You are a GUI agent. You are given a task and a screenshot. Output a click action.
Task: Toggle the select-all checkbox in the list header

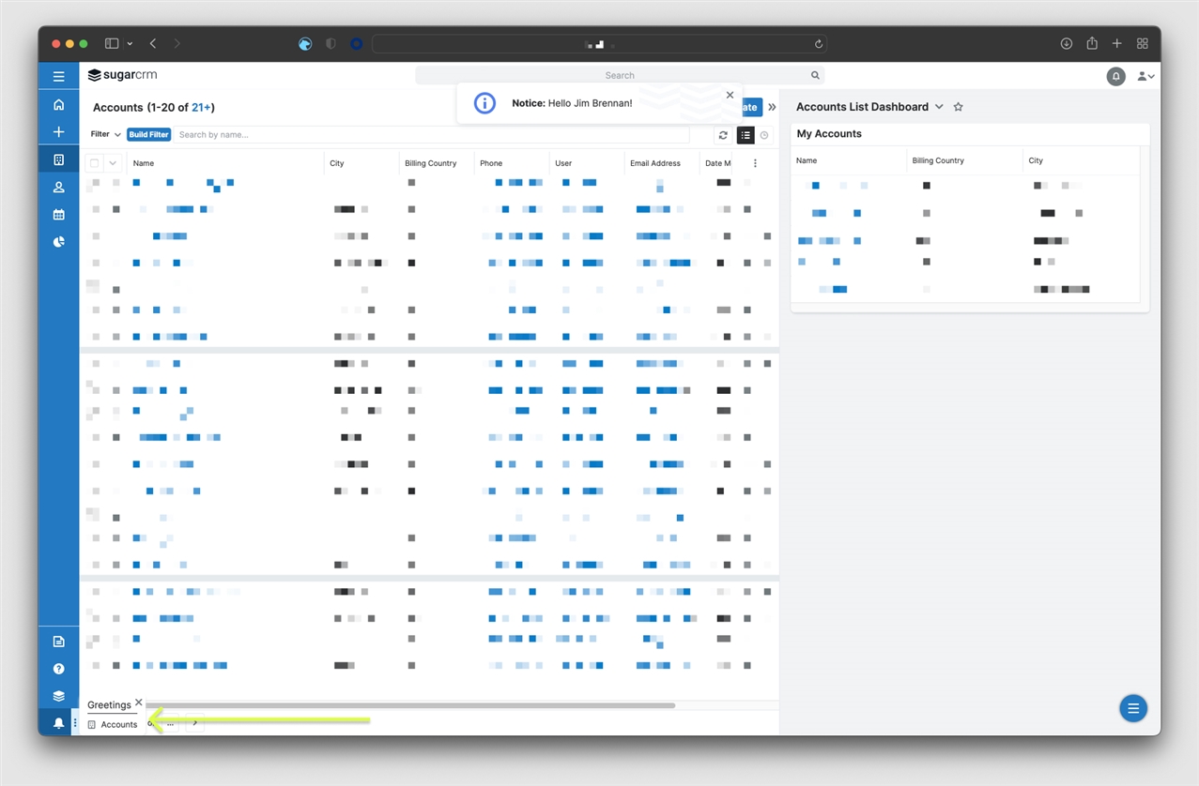pyautogui.click(x=94, y=162)
